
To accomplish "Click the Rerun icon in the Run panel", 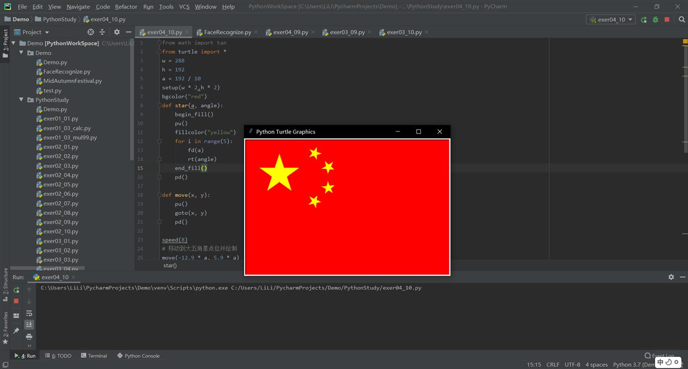I will [16, 290].
